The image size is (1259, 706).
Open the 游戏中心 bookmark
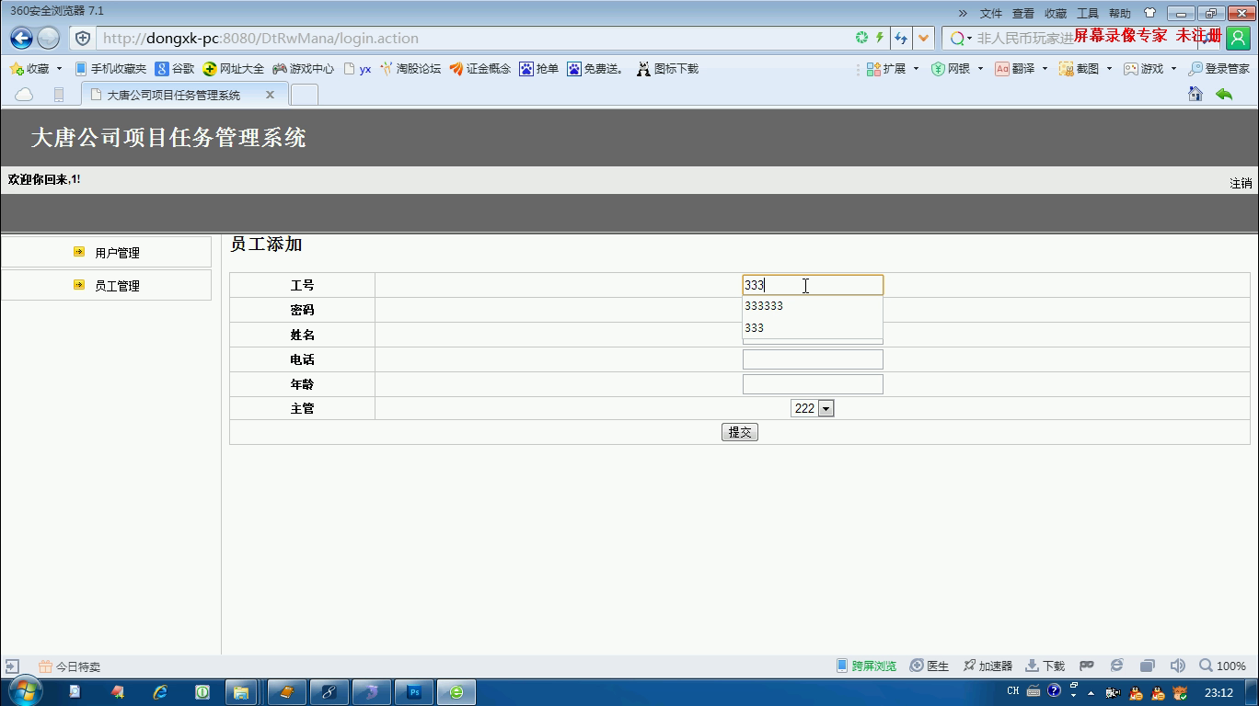304,69
